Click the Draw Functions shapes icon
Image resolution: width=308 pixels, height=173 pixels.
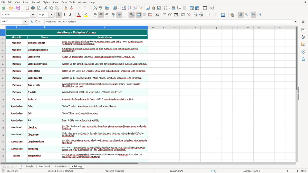pos(212,8)
